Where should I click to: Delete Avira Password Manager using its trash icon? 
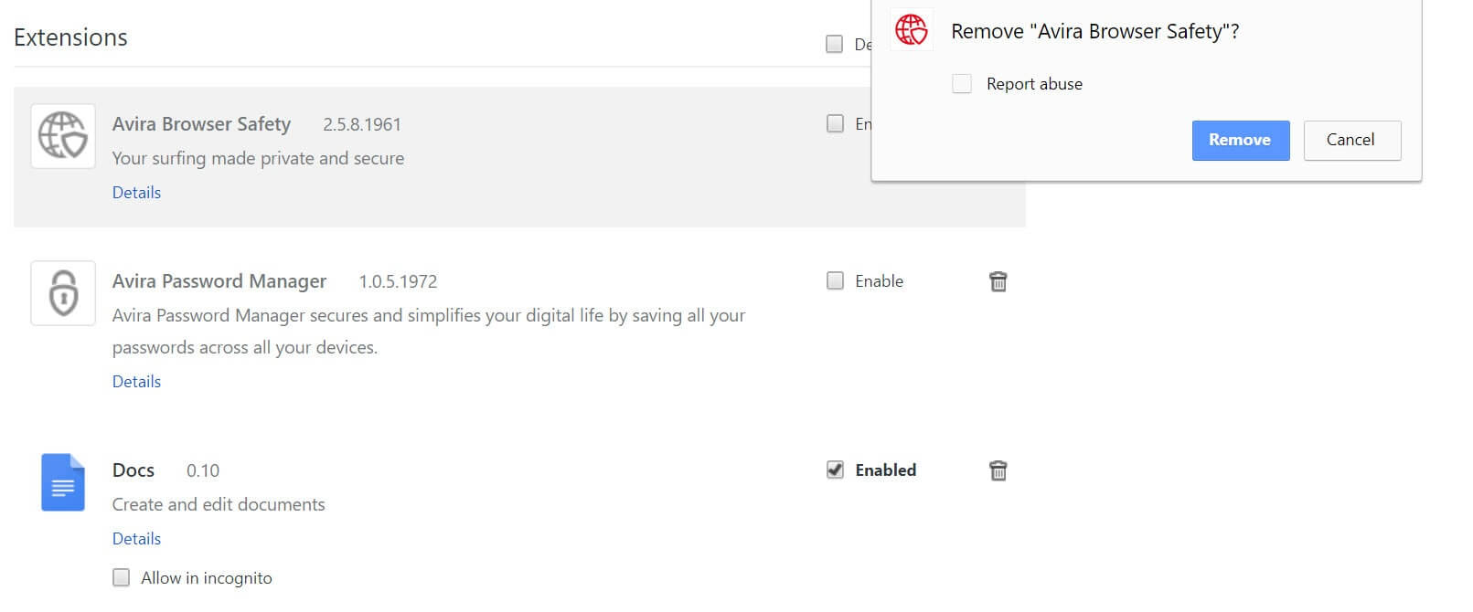click(998, 281)
